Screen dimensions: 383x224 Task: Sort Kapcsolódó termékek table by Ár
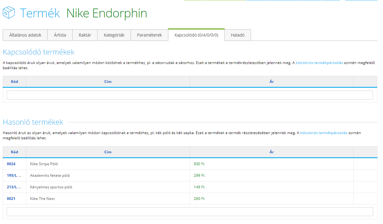pos(272,82)
